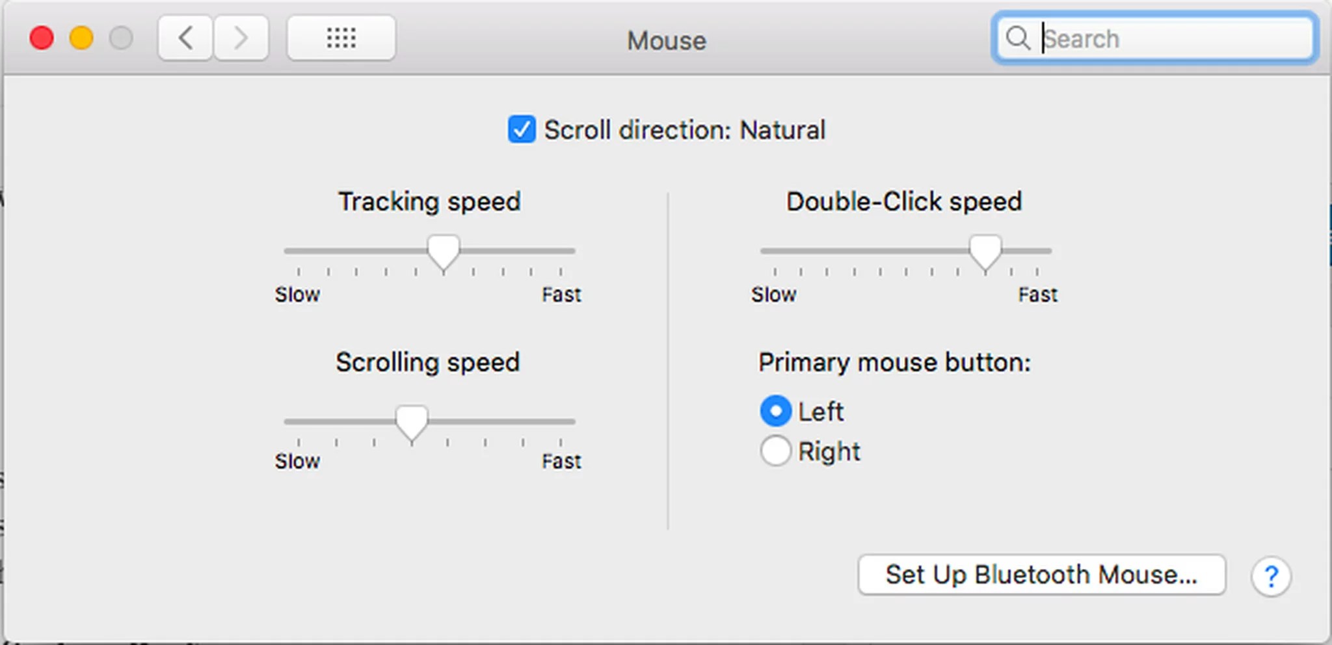
Task: Click inside the Search input field
Action: (x=1158, y=38)
